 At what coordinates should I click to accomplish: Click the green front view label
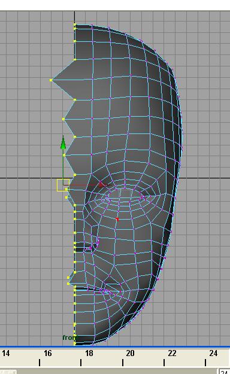(69, 337)
